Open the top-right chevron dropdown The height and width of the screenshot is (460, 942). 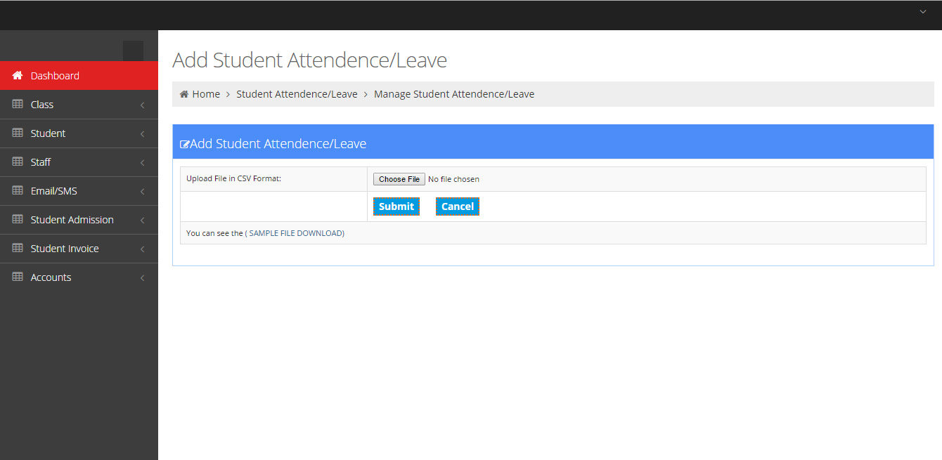click(x=923, y=12)
